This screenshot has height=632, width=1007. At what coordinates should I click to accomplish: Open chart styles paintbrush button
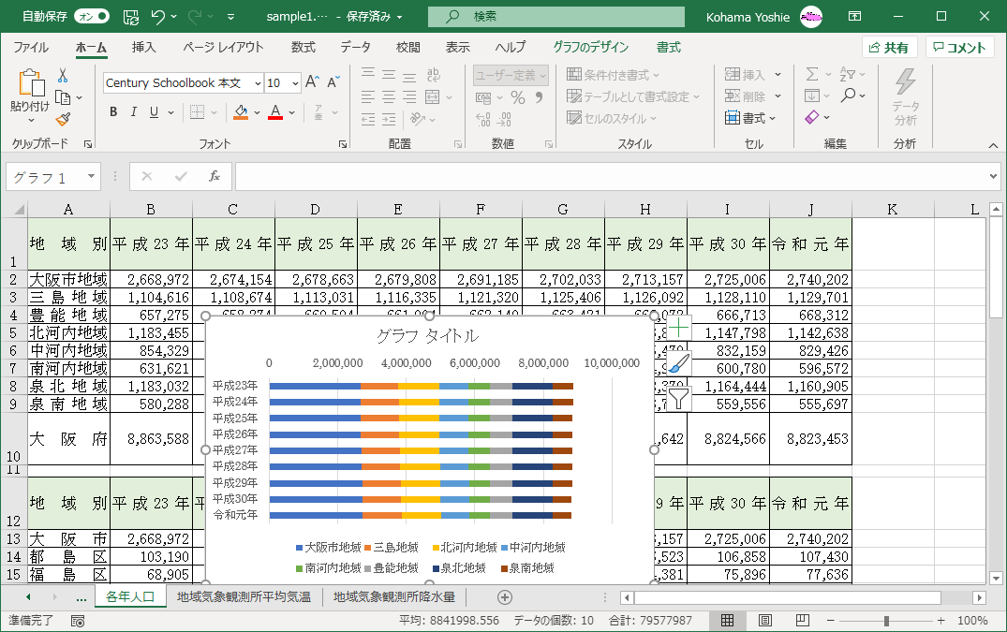678,364
